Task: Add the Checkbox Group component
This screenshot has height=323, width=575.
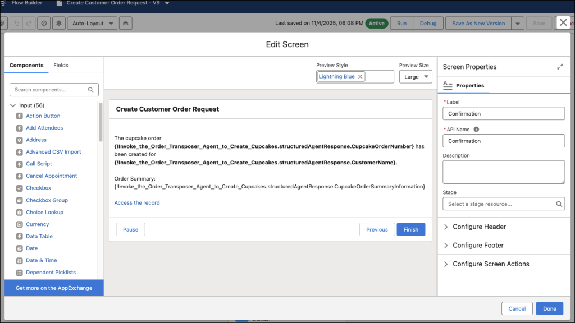Action: point(47,200)
